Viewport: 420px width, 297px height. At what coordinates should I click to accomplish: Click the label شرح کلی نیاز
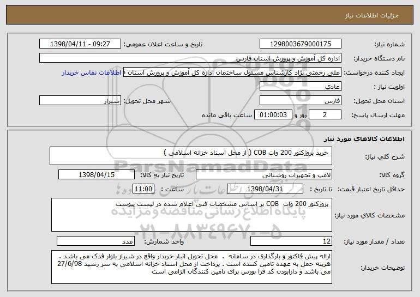[385, 157]
